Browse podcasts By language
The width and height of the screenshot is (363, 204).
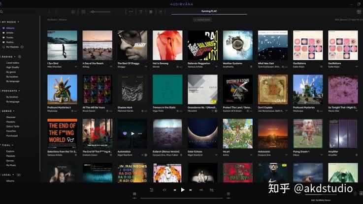coord(13,102)
